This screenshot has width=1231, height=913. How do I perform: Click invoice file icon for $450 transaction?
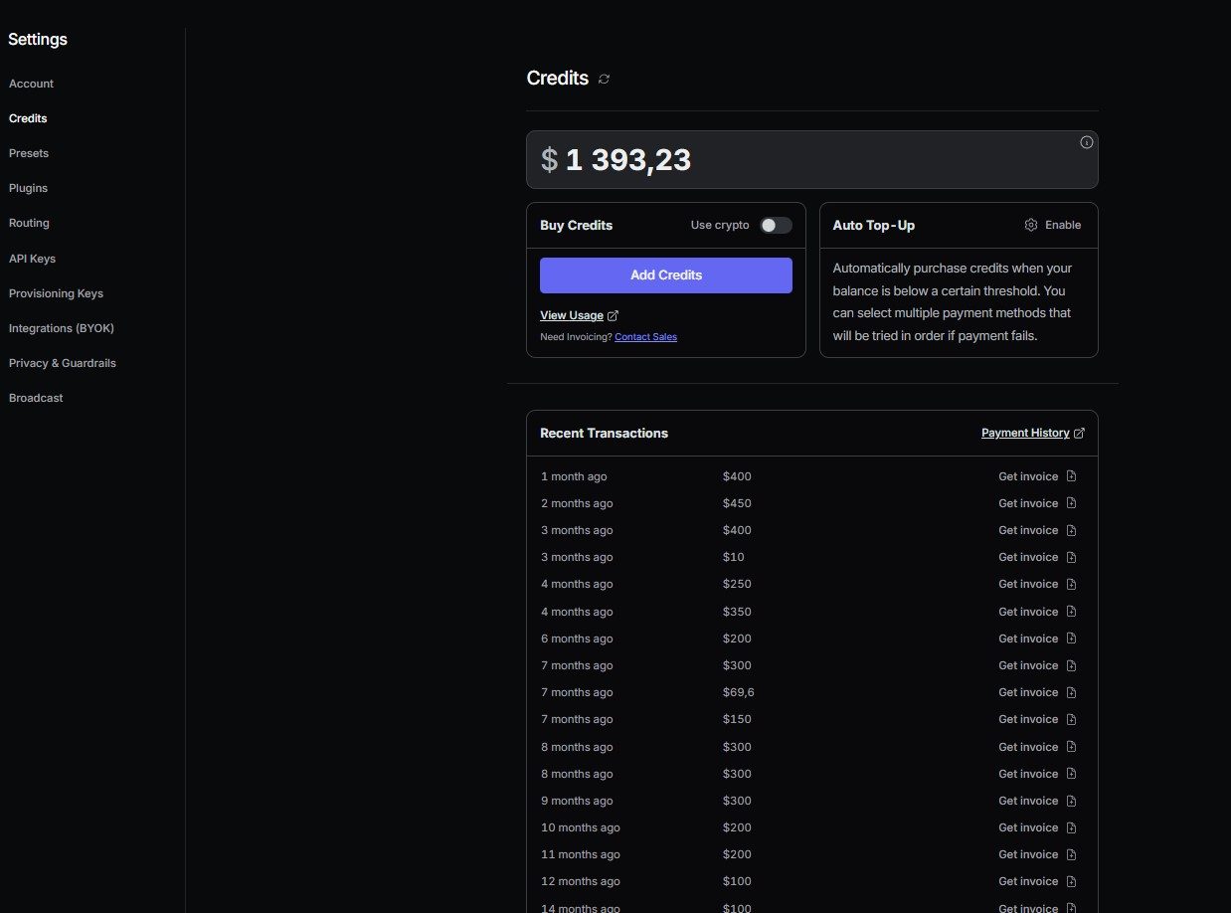(x=1071, y=503)
